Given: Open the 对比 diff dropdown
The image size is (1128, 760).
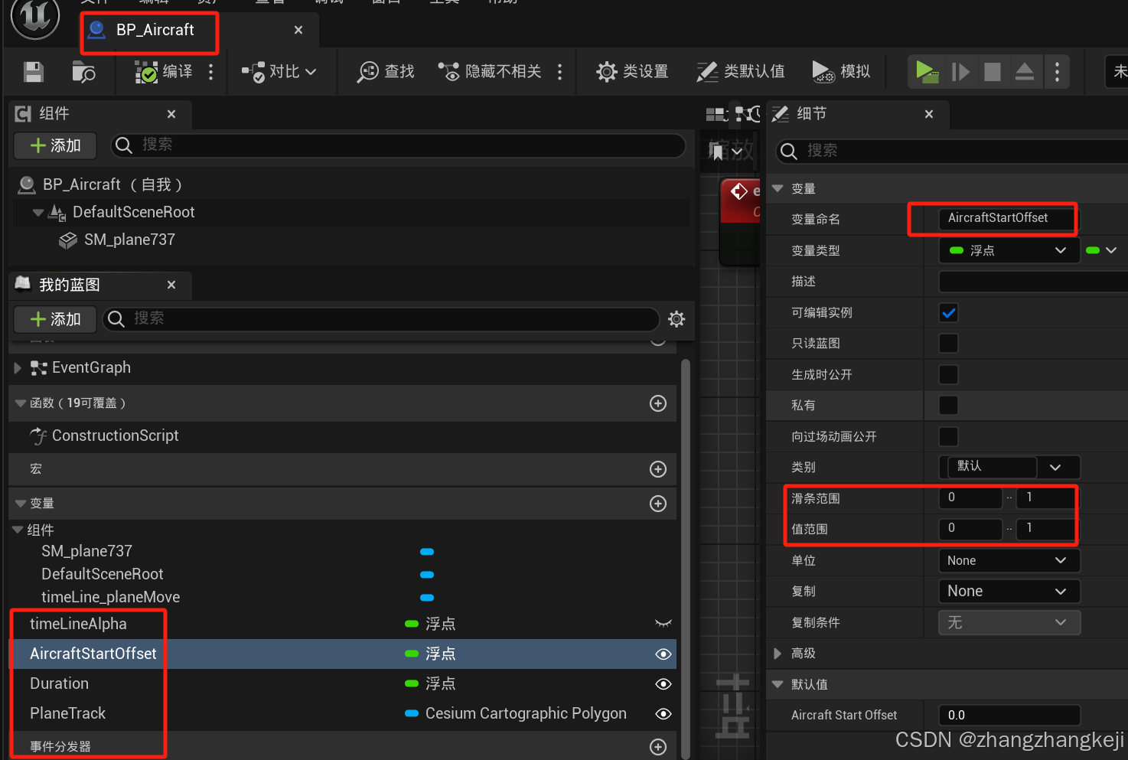Looking at the screenshot, I should (279, 72).
